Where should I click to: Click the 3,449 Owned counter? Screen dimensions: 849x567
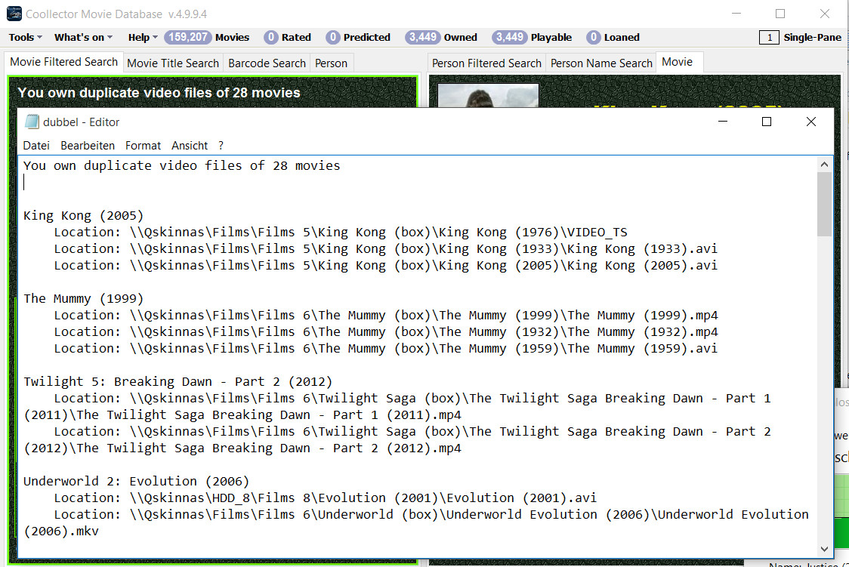(441, 37)
